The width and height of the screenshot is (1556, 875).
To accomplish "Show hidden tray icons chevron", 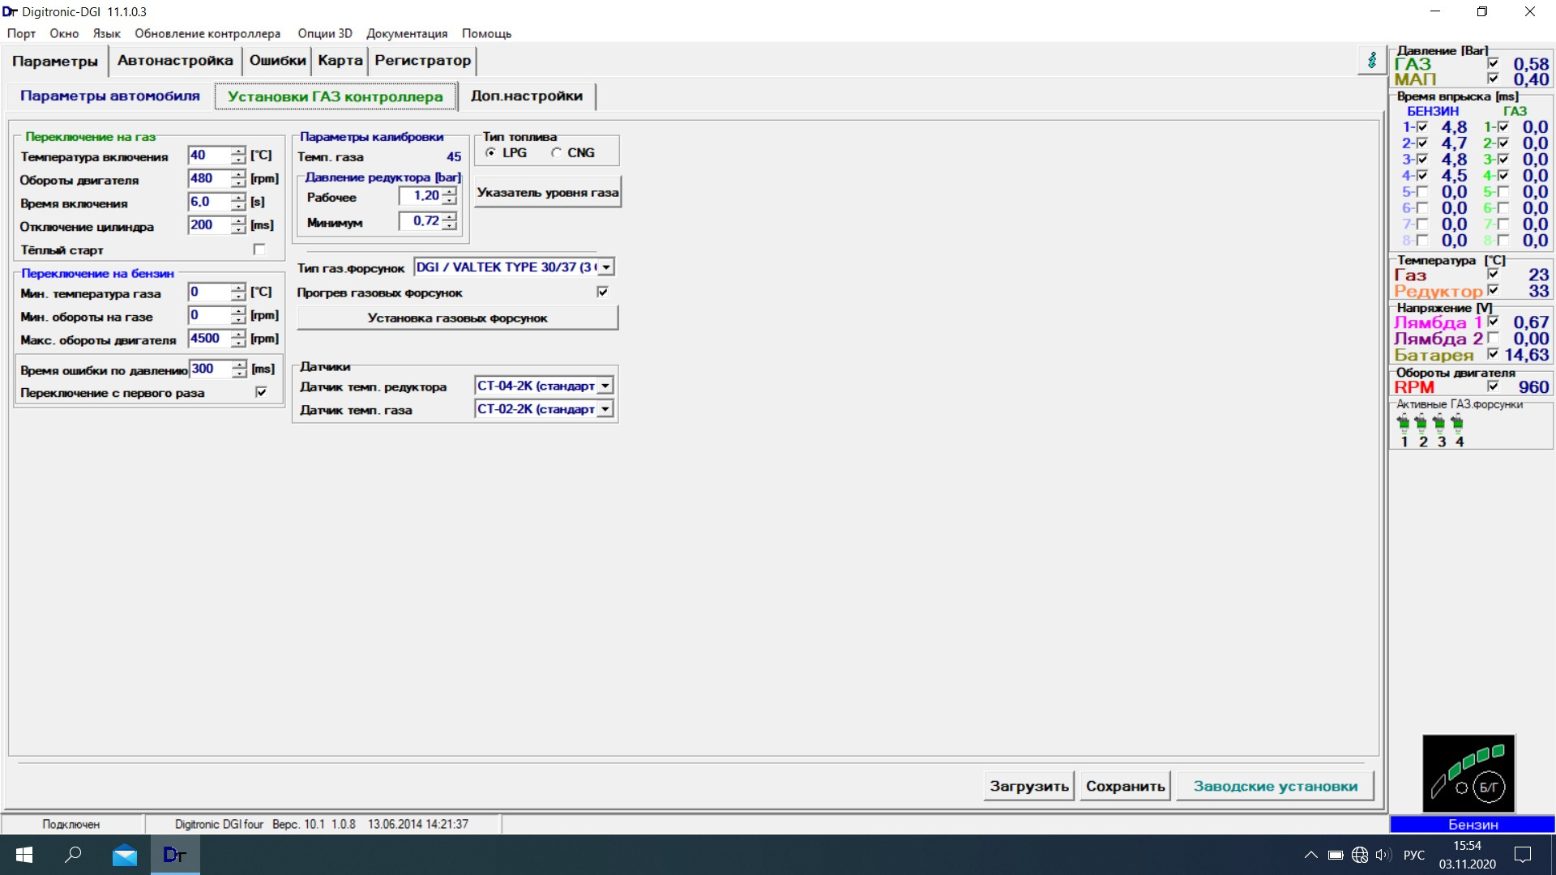I will [1310, 855].
